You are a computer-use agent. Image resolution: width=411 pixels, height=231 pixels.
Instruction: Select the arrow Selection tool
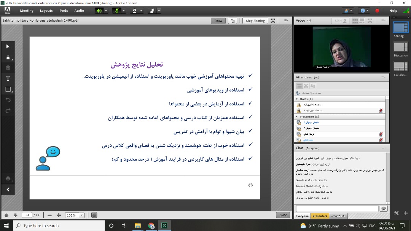pos(8,46)
